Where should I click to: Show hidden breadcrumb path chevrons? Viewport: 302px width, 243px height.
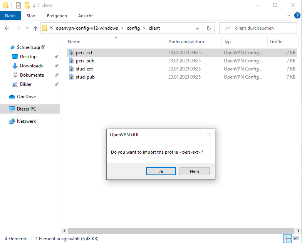(51, 28)
